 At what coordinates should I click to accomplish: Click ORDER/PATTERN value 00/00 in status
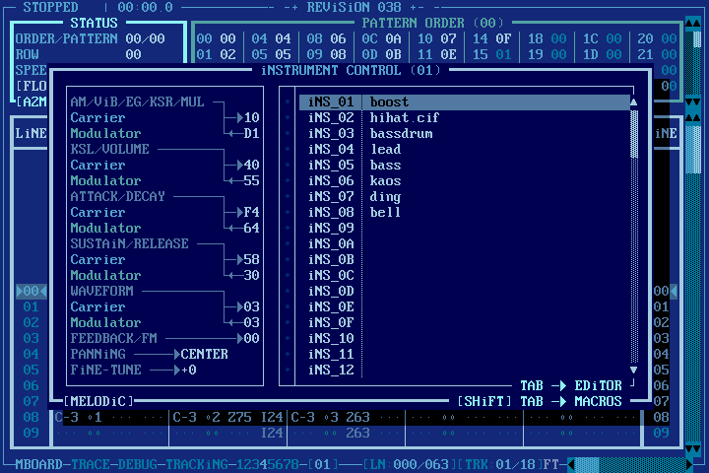(x=145, y=39)
